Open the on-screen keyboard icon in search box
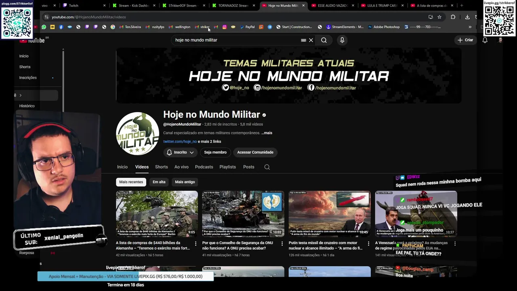Viewport: 517px width, 291px height. (303, 40)
